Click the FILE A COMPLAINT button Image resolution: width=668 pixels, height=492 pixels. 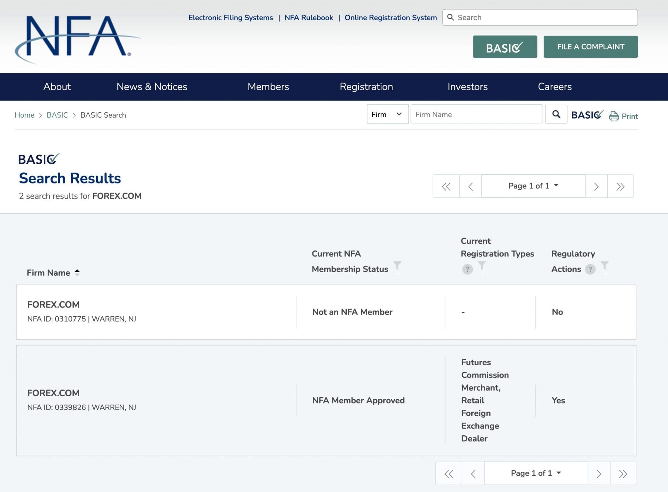[591, 47]
